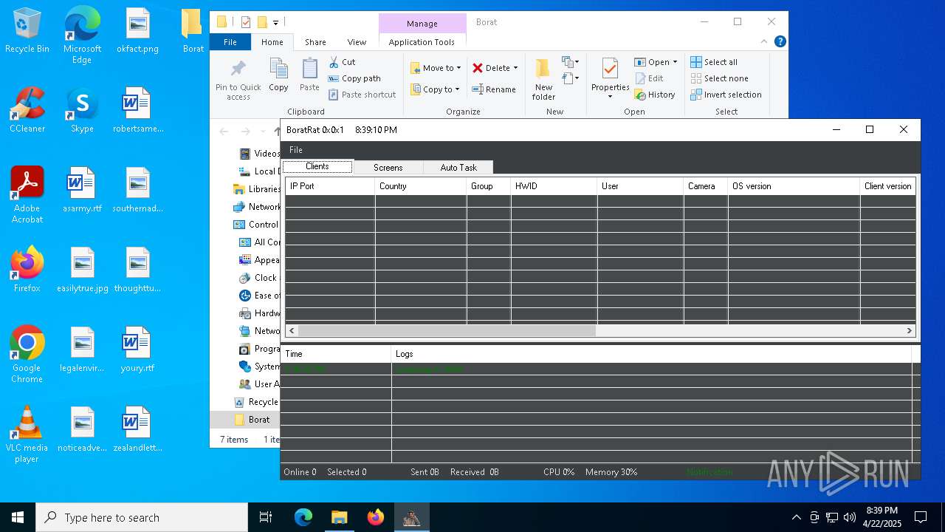The width and height of the screenshot is (945, 532).
Task: Click Paste shortcut in Explorer ribbon
Action: 362,95
